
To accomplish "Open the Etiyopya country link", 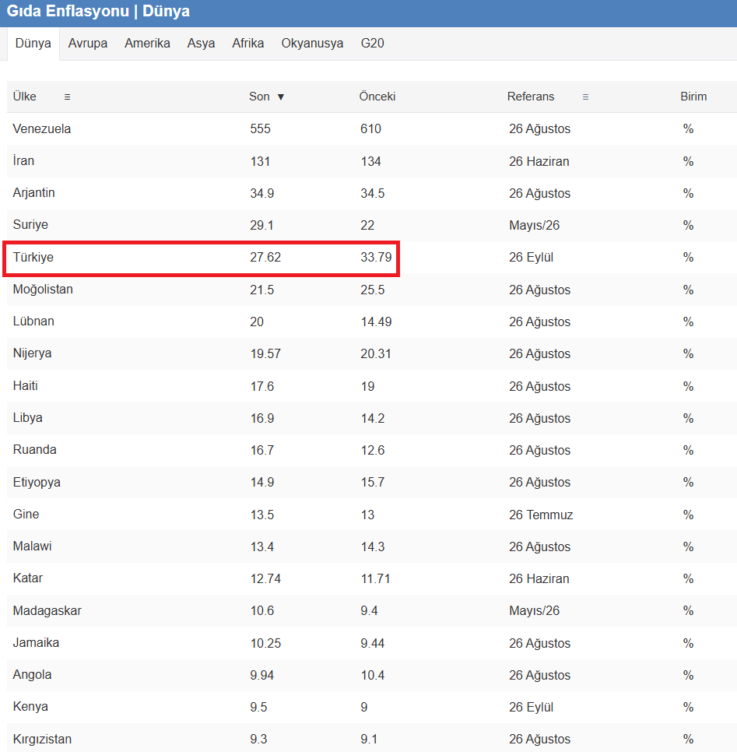I will [37, 482].
